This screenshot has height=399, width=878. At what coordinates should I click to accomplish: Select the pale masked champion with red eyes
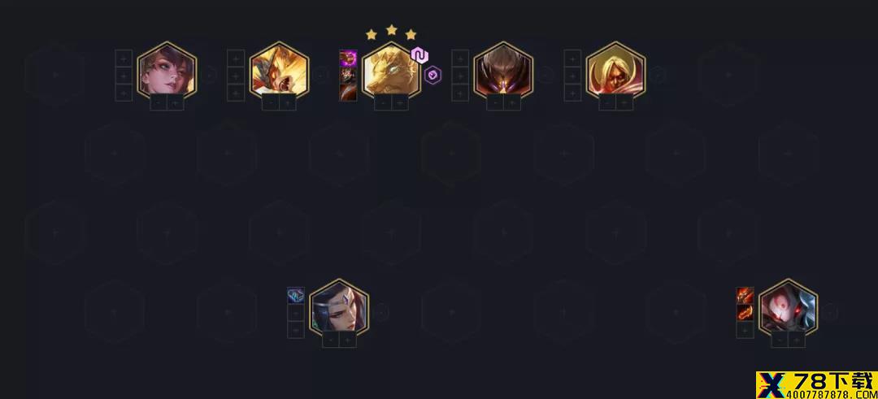pos(788,308)
